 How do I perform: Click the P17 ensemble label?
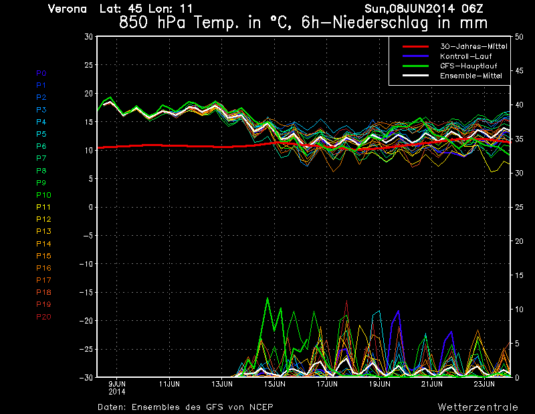[43, 280]
